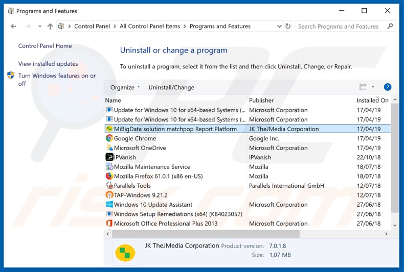The width and height of the screenshot is (404, 272).
Task: Expand the address bar history dropdown
Action: point(279,26)
